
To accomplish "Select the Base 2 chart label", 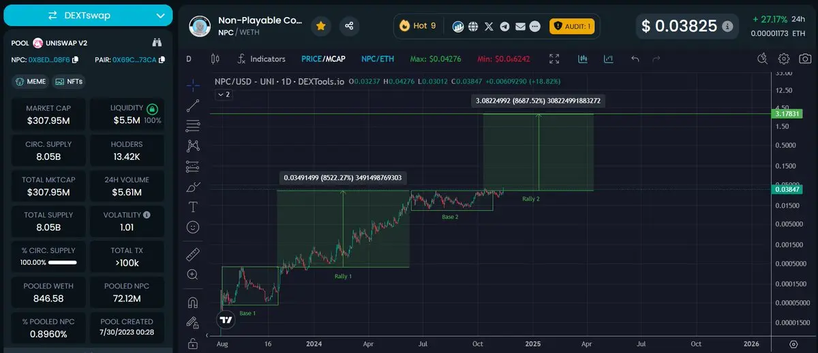I will [x=450, y=216].
